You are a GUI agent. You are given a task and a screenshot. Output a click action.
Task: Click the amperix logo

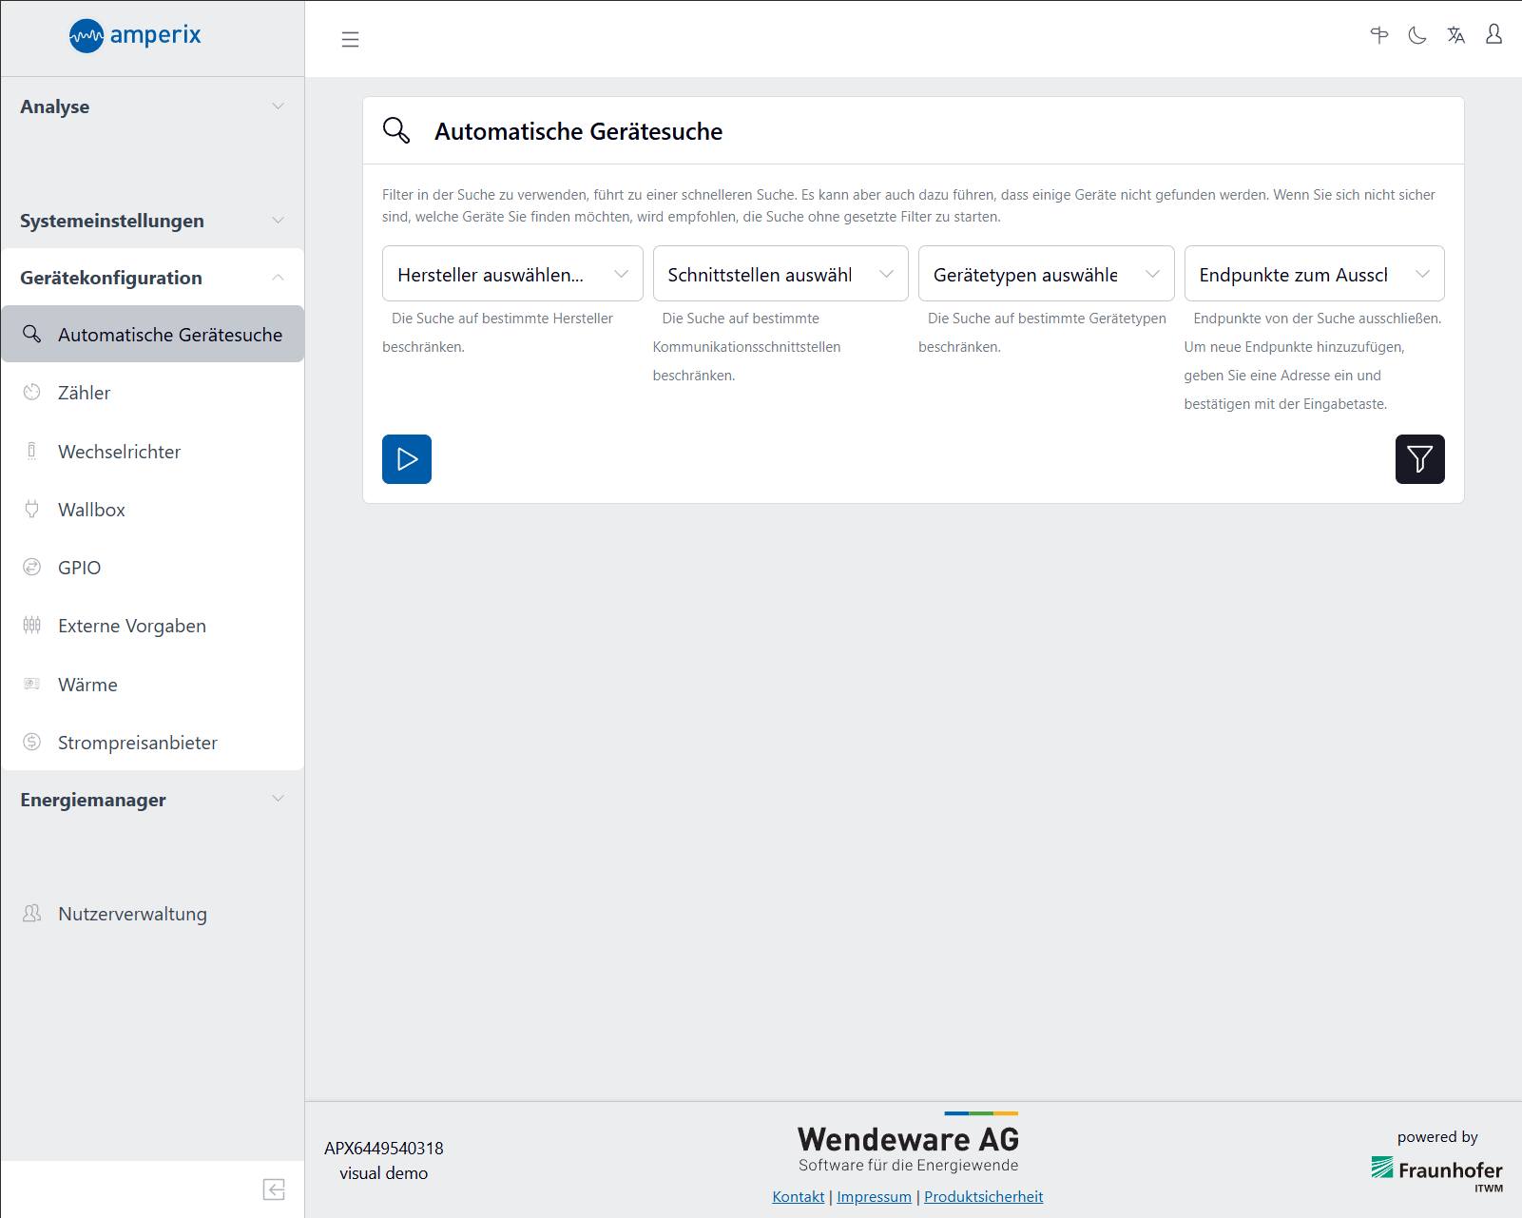coord(135,36)
